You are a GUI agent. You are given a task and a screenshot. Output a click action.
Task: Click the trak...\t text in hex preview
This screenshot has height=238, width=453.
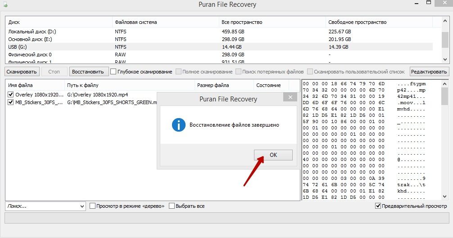pos(411,184)
